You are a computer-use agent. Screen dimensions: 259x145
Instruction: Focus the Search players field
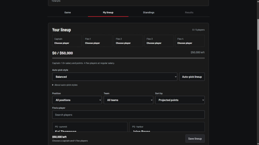[x=128, y=115]
